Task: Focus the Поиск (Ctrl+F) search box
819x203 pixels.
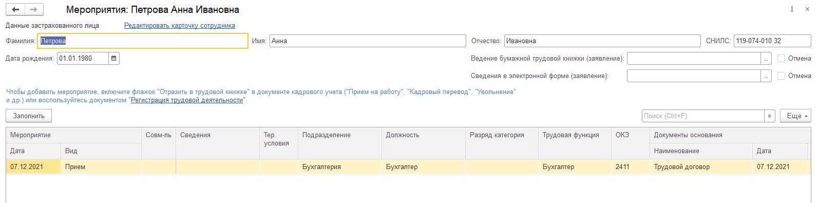Action: coord(703,116)
